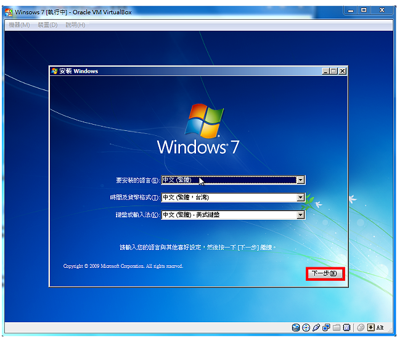Close the 安裝 Windows dialog
The image size is (405, 337).
[343, 71]
